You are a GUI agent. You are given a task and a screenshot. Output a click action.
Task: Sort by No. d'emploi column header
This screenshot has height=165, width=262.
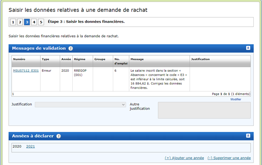pyautogui.click(x=121, y=61)
